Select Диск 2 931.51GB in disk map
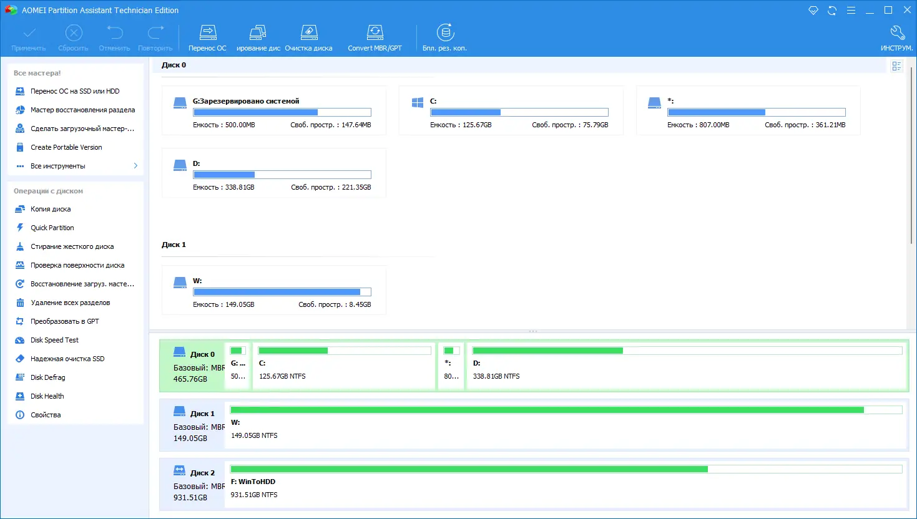The height and width of the screenshot is (519, 917). [x=193, y=485]
